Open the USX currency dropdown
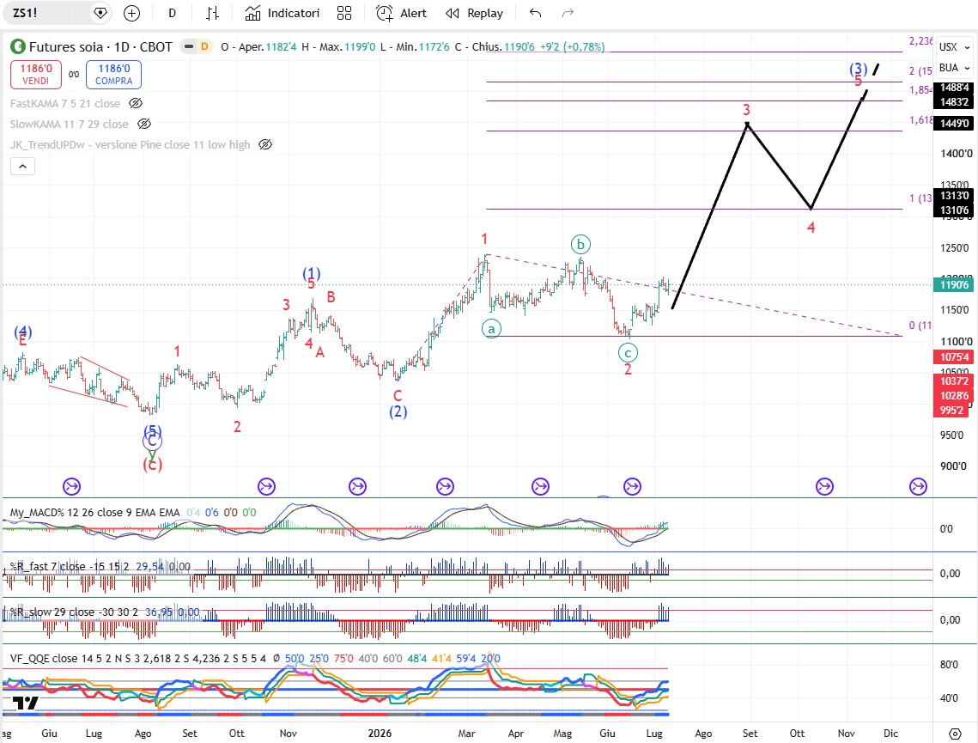The width and height of the screenshot is (978, 743). click(x=955, y=46)
